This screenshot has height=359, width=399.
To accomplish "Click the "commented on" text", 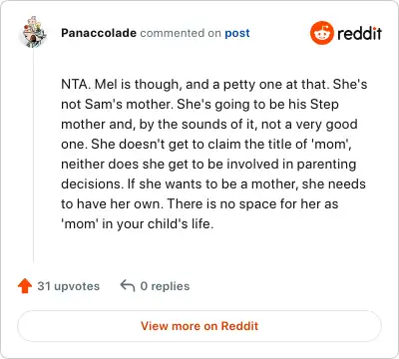I will pos(181,33).
